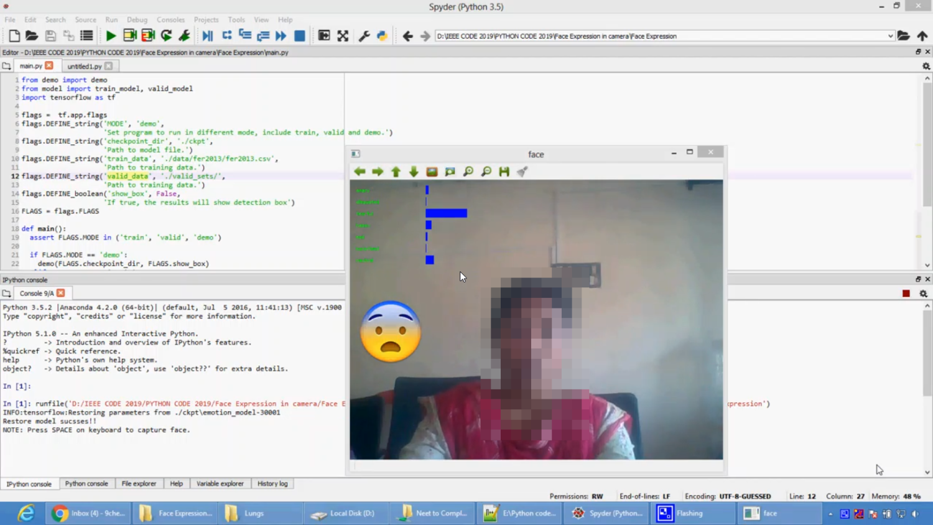Maximize current pane icon
Viewport: 933px width, 525px height.
pos(324,36)
